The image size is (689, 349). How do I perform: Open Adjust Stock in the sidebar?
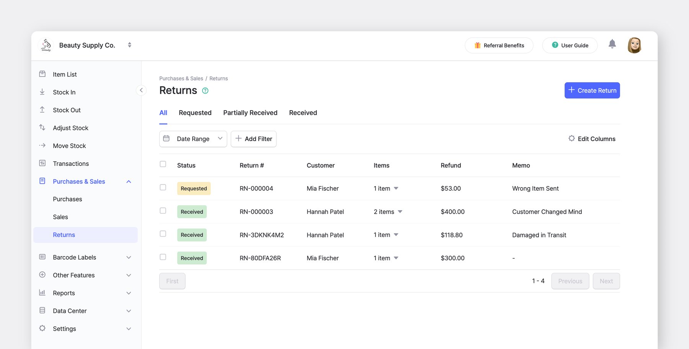[70, 128]
